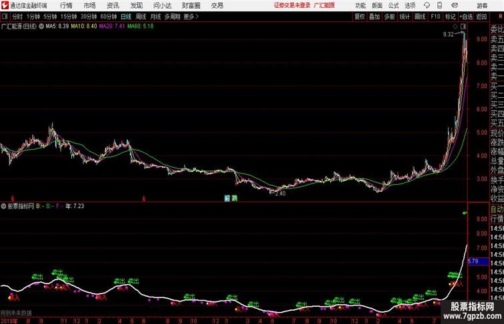This screenshot has width=504, height=324.
Task: Open the 功能 menu
Action: click(x=360, y=5)
